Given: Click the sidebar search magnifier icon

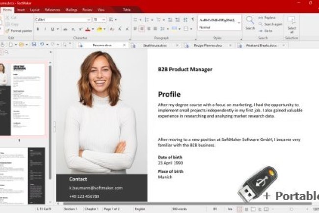Looking at the screenshot, I should click(x=6, y=52).
